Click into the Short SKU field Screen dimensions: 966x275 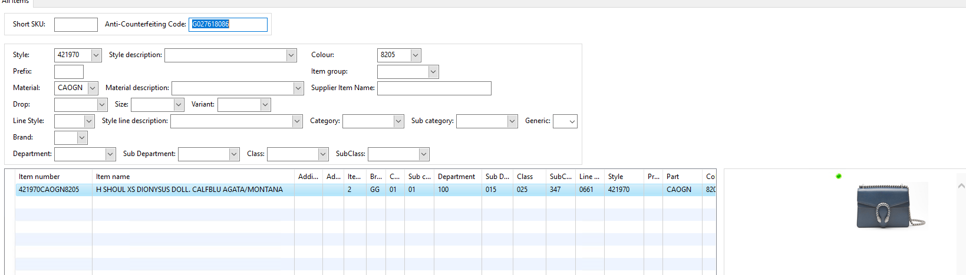(76, 24)
